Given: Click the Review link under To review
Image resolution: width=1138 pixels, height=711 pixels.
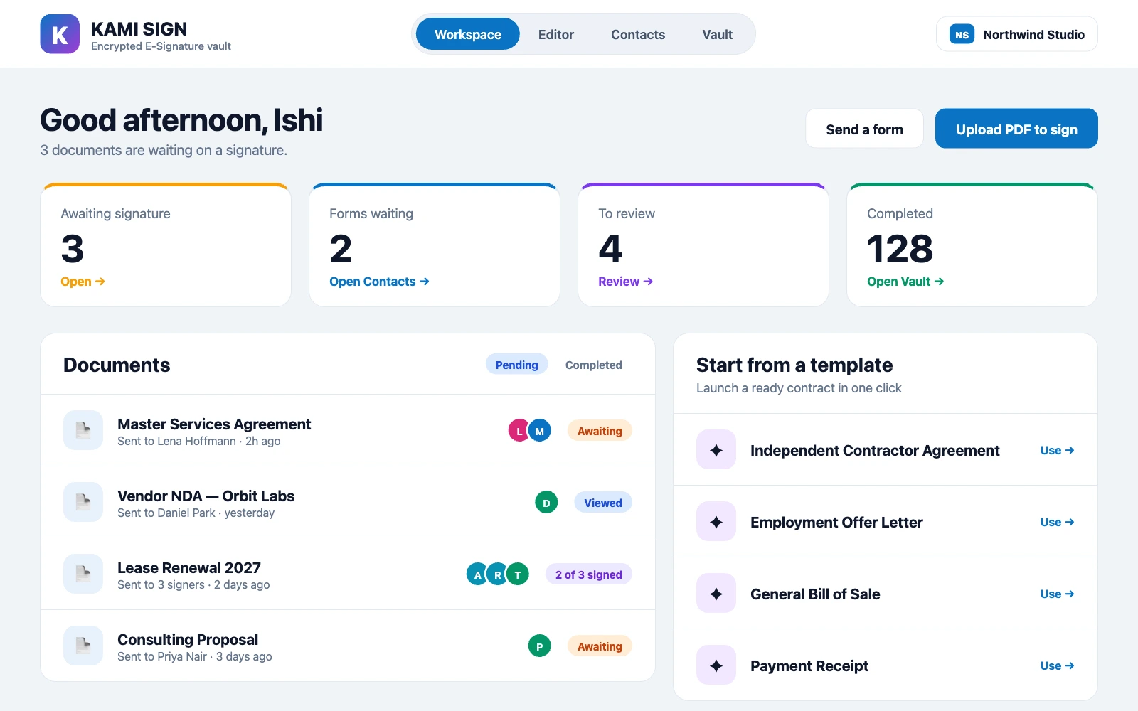Looking at the screenshot, I should [625, 281].
